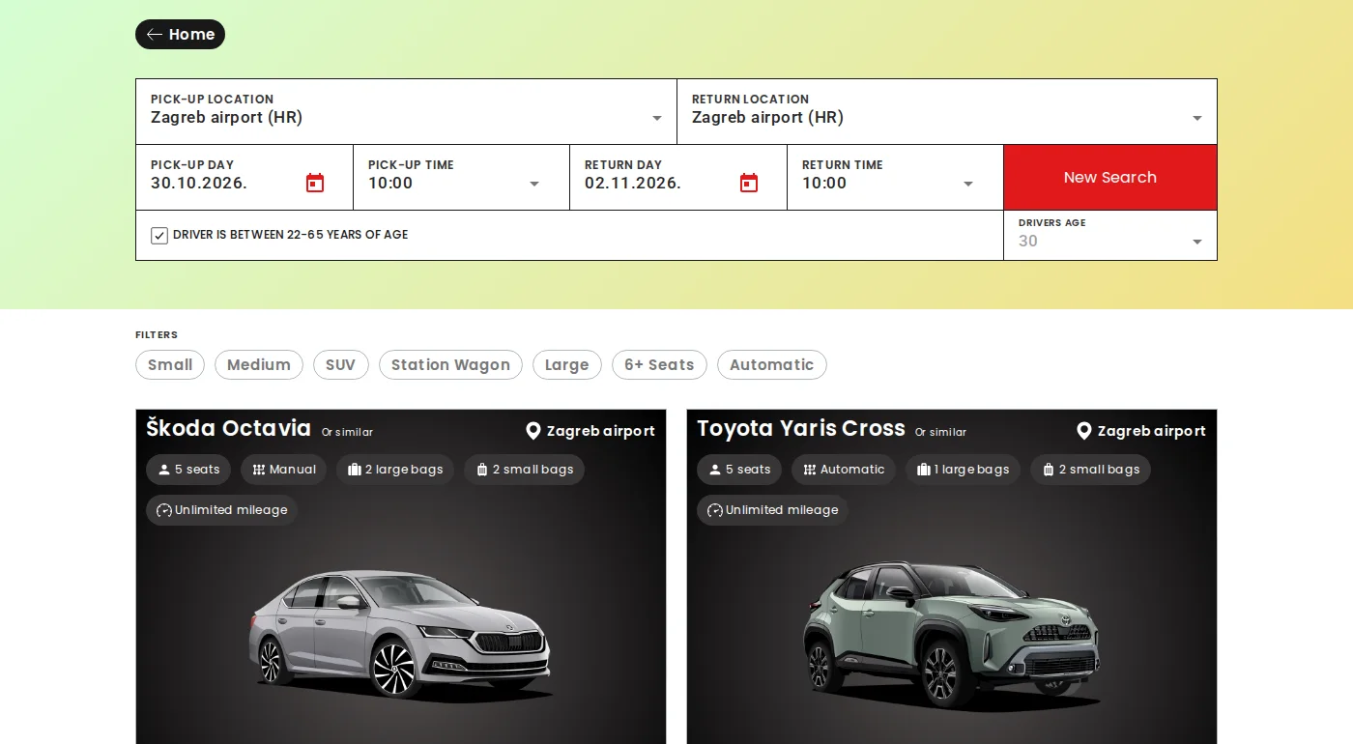Image resolution: width=1353 pixels, height=744 pixels.
Task: Toggle the Automatic filter chip
Action: coord(772,365)
